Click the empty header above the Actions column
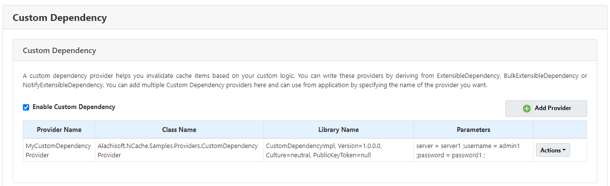Viewport: 610px width, 186px height. (x=560, y=130)
